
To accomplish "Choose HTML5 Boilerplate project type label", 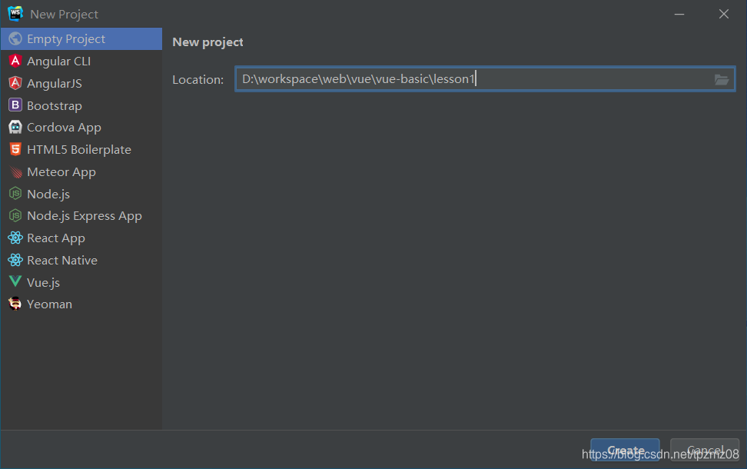I will tap(79, 150).
